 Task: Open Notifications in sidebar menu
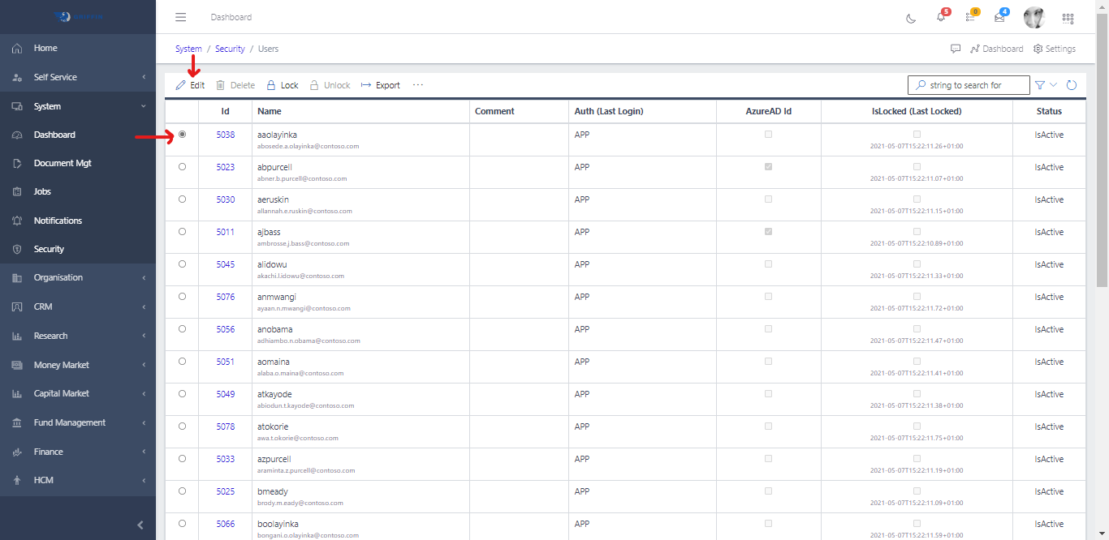[58, 221]
